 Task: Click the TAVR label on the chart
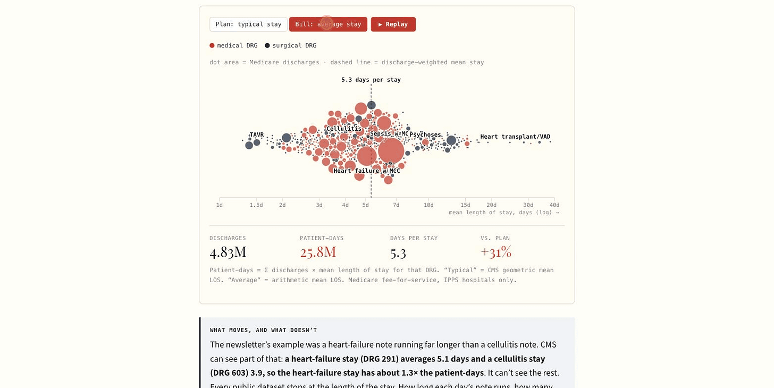coord(257,135)
